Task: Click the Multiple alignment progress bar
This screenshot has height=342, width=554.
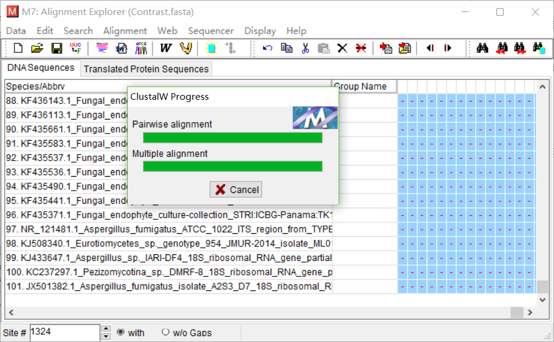Action: tap(233, 166)
